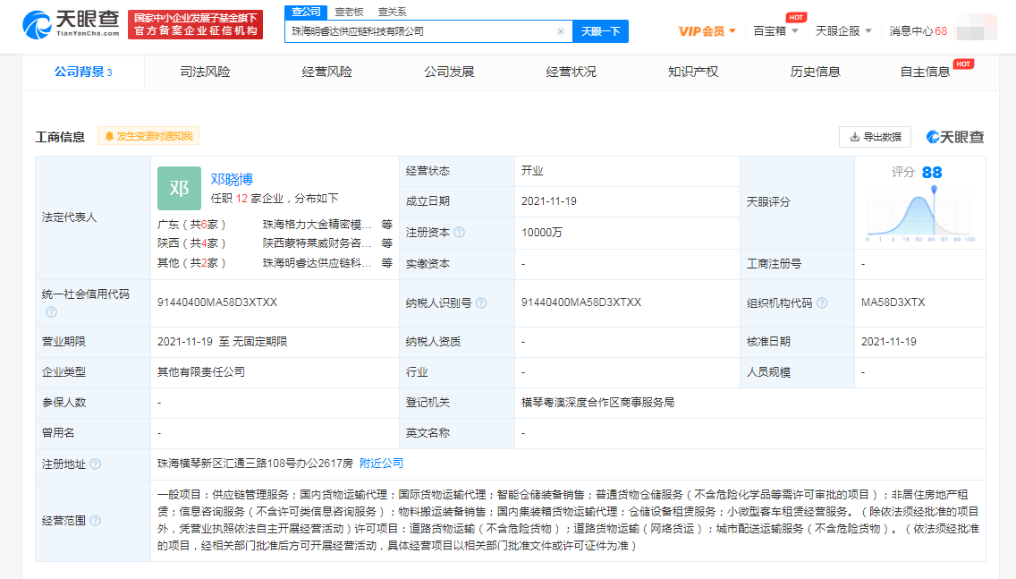Click the help icon next to 经营范围
The height and width of the screenshot is (579, 1016).
pos(97,520)
